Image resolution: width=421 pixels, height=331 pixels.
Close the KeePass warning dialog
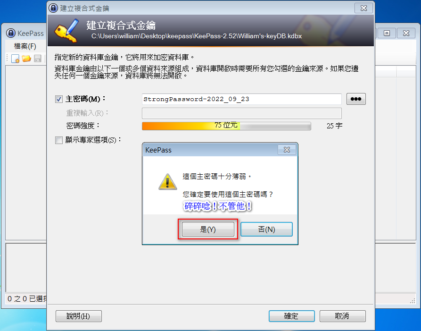(287, 150)
